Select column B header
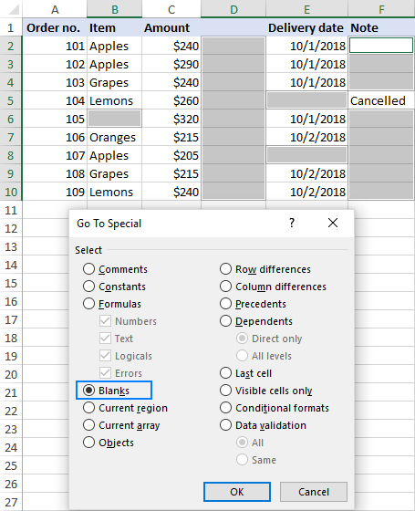Screen dimensions: 415x511 115,9
